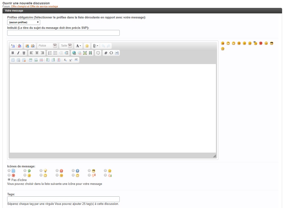Choose the 'Pas d'icône' radio option
The image size is (285, 208).
(9, 180)
